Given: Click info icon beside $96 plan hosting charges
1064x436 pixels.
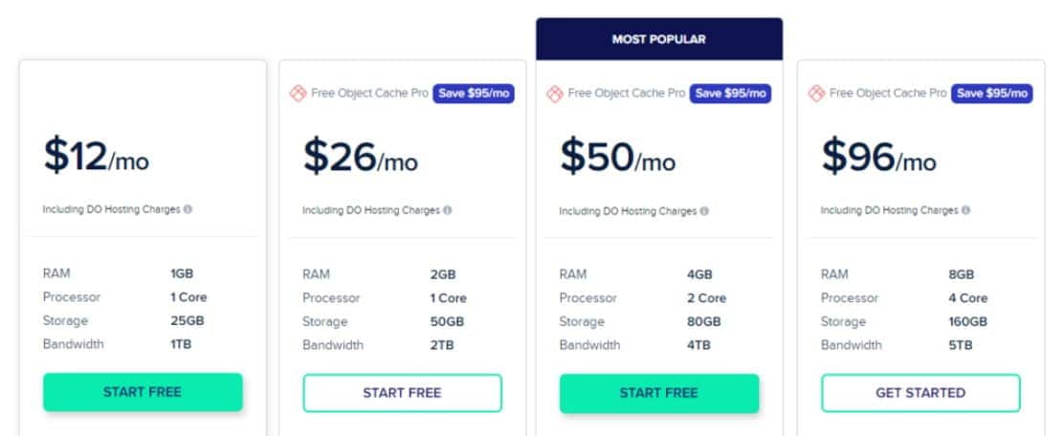Looking at the screenshot, I should 965,210.
